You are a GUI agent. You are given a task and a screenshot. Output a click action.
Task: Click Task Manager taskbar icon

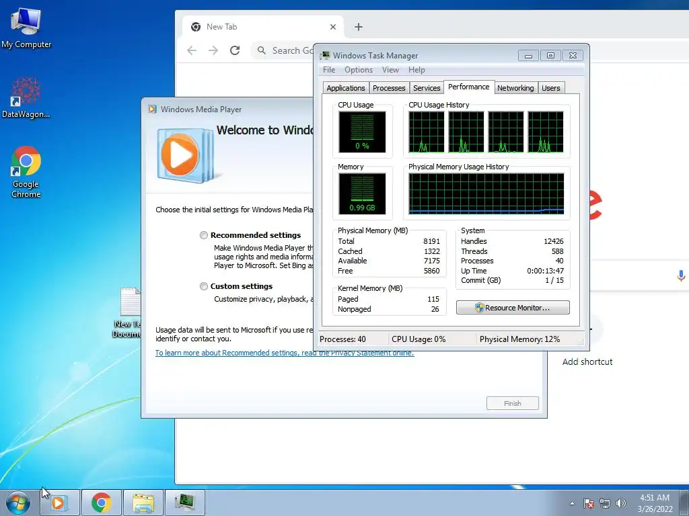click(185, 503)
